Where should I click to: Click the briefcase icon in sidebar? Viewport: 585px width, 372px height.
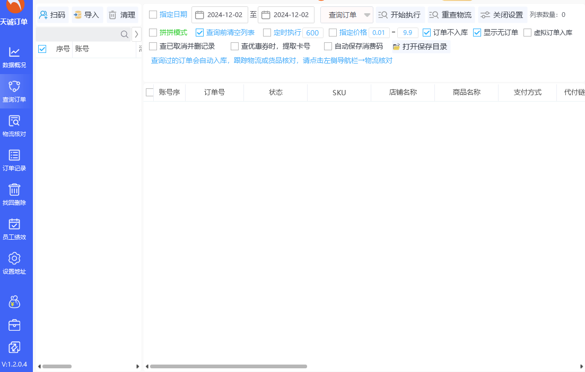(14, 325)
